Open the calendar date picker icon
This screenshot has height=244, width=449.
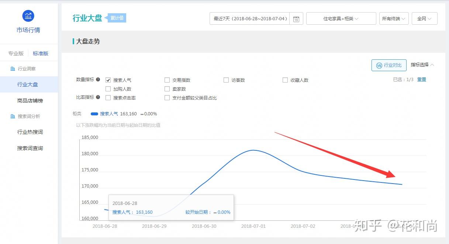click(x=296, y=19)
